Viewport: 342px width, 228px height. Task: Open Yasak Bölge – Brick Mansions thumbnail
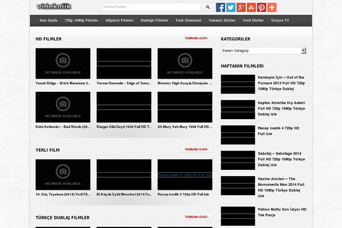click(x=63, y=63)
